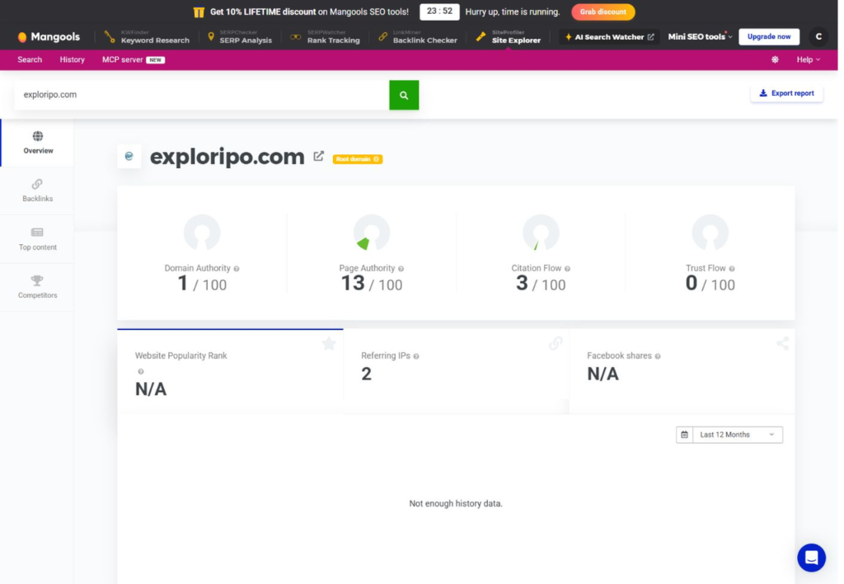The height and width of the screenshot is (584, 844).
Task: Click the exploripo.com heading
Action: (227, 157)
